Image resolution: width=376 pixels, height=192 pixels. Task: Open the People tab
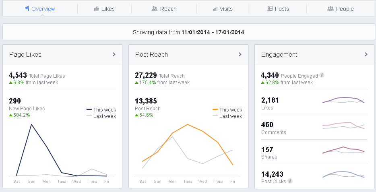click(341, 9)
